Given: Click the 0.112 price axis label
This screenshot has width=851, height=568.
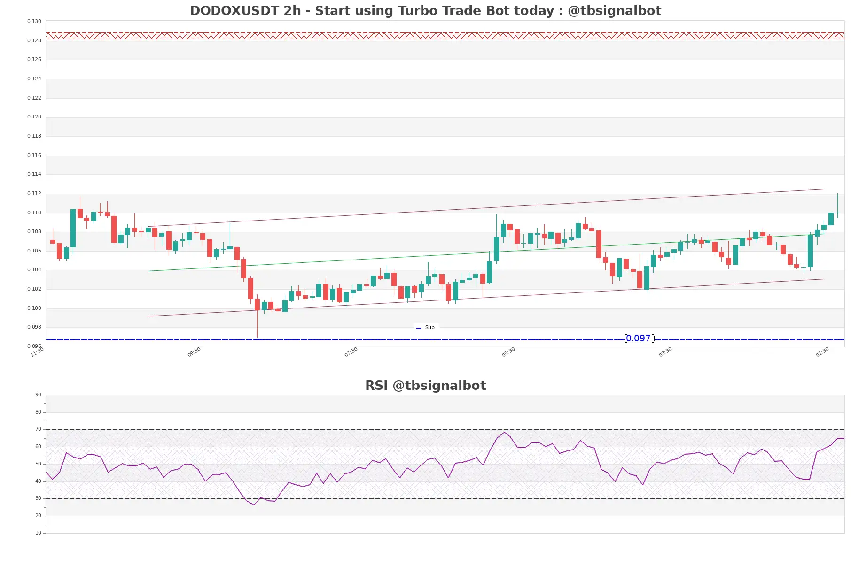Looking at the screenshot, I should pos(34,194).
